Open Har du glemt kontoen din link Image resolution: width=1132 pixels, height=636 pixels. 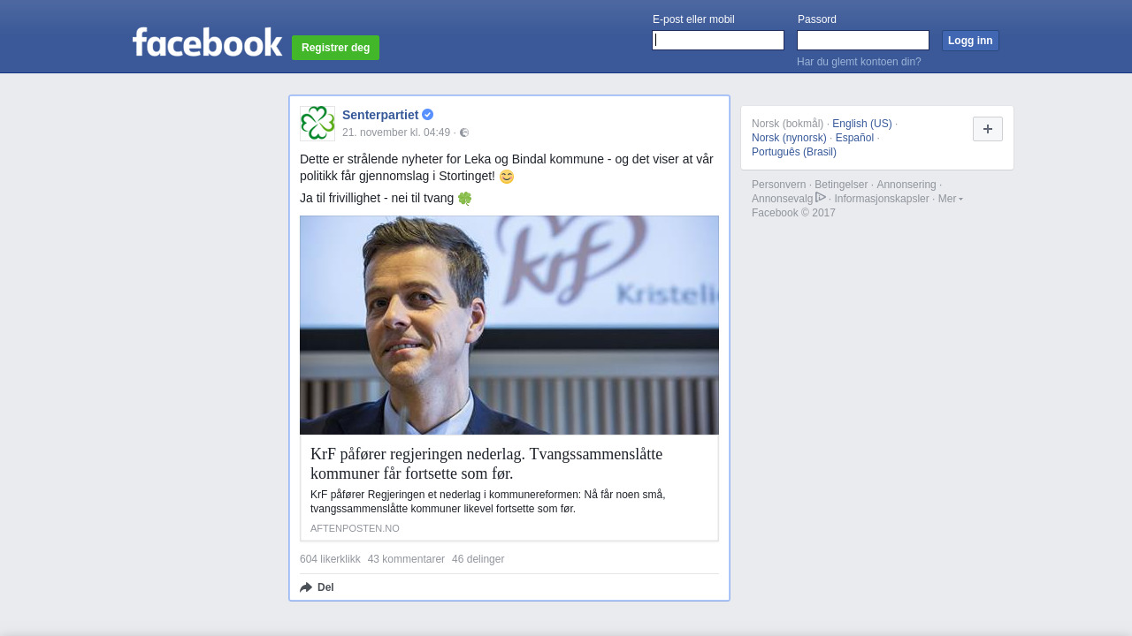point(859,62)
